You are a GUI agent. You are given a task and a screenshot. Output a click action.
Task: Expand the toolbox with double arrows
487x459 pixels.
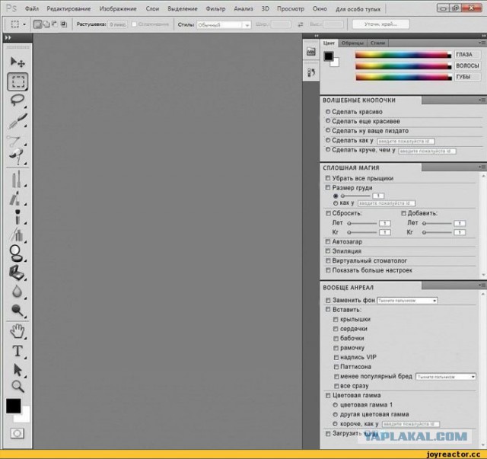tap(8, 37)
